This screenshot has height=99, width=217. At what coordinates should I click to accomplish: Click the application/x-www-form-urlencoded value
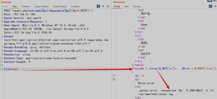click(x=51, y=58)
